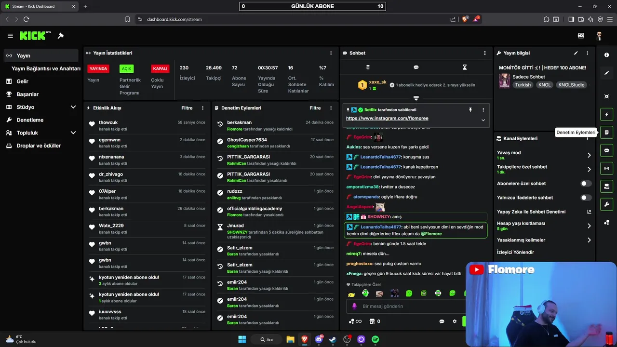Click the trash icon to clear chat
The image size is (617, 347).
tap(368, 67)
